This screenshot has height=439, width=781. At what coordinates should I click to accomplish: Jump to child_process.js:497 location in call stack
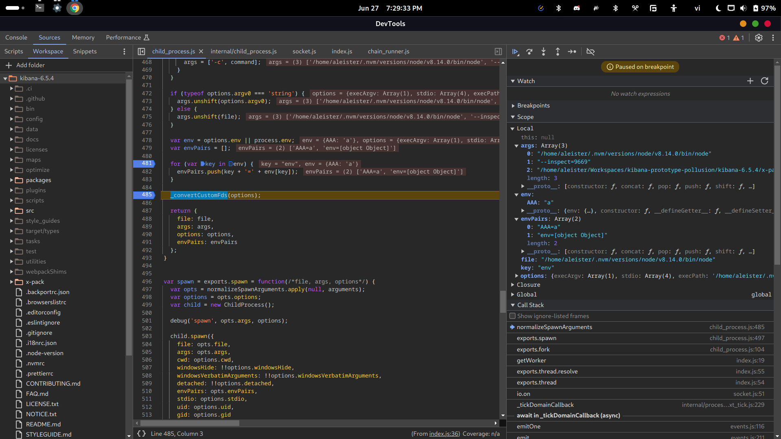tap(737, 338)
